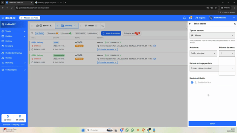Click the Atualize seu Plano button
The image size is (237, 133).
[x=30, y=18]
